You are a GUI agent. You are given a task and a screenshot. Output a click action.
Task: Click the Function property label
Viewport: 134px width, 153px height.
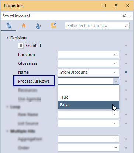point(27,54)
